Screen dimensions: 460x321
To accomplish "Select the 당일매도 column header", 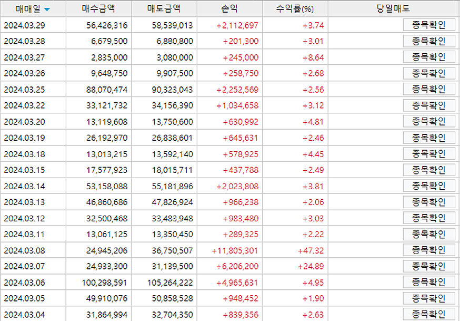I will pos(393,9).
